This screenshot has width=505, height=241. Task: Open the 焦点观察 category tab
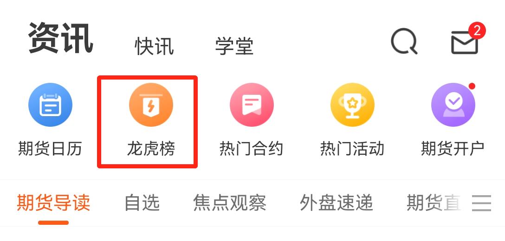click(230, 203)
